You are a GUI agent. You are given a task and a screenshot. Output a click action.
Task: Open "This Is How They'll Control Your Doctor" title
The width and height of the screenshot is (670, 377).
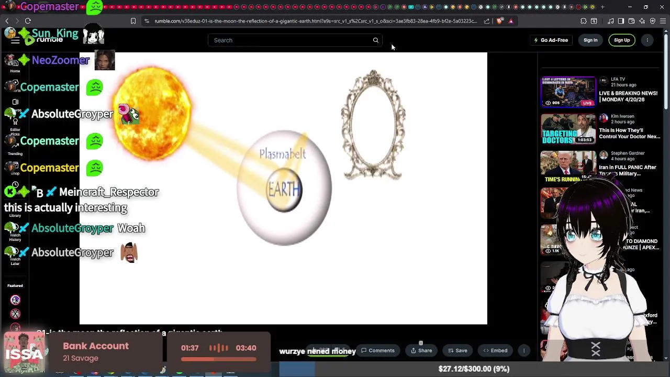(629, 134)
